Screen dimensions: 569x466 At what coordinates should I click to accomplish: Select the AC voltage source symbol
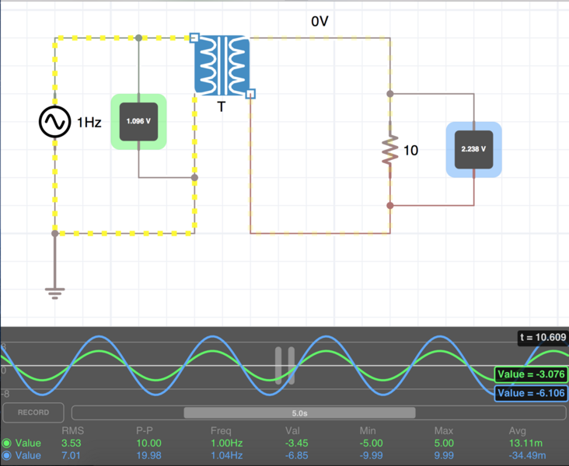(x=55, y=122)
